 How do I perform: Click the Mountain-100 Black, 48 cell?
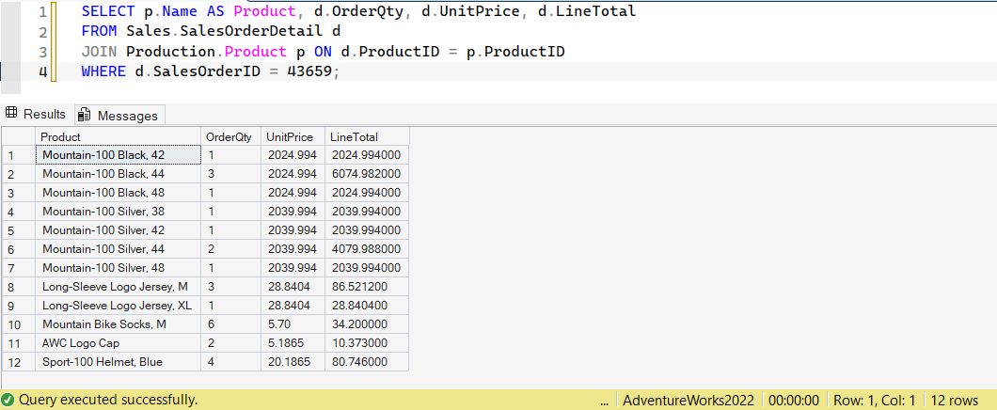(x=119, y=193)
